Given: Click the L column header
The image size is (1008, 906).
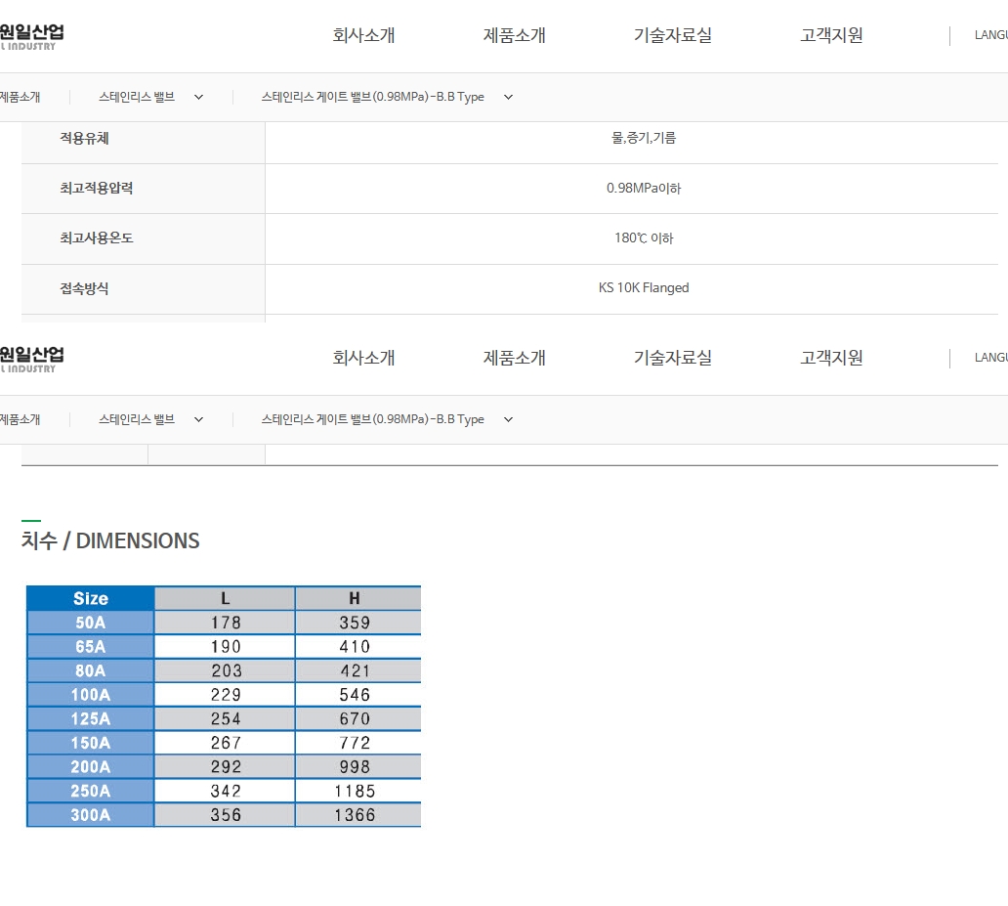Looking at the screenshot, I should coord(225,598).
